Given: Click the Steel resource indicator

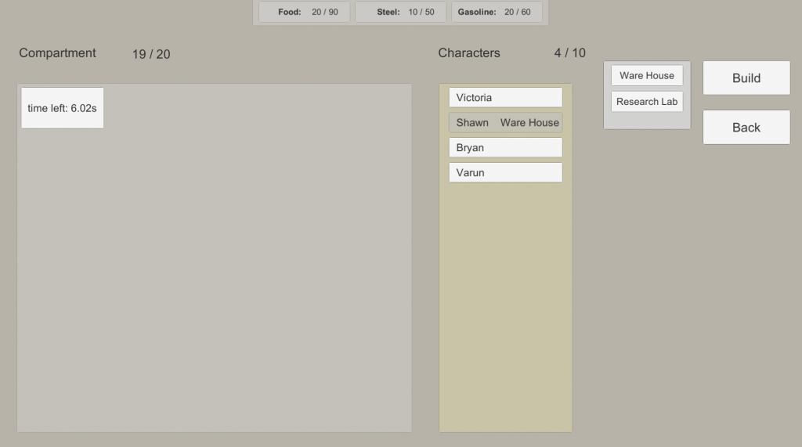Looking at the screenshot, I should tap(400, 12).
